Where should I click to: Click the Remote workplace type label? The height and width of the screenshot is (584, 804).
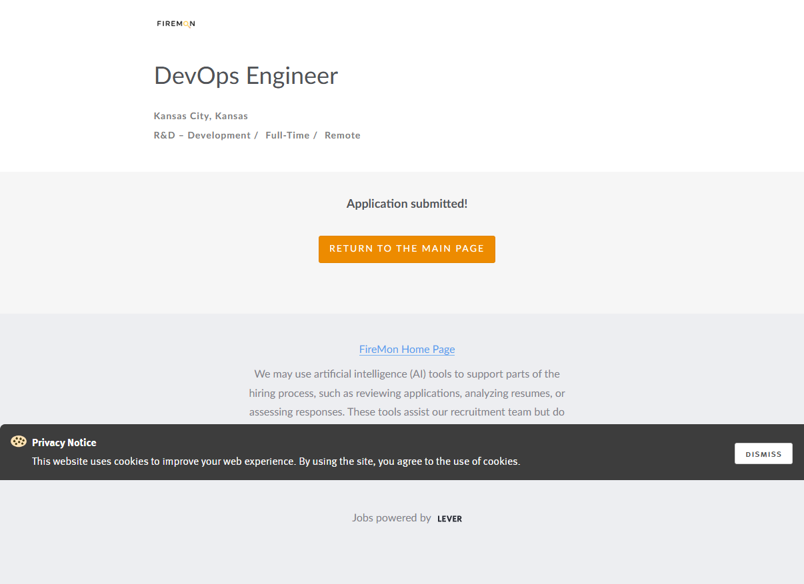(342, 135)
